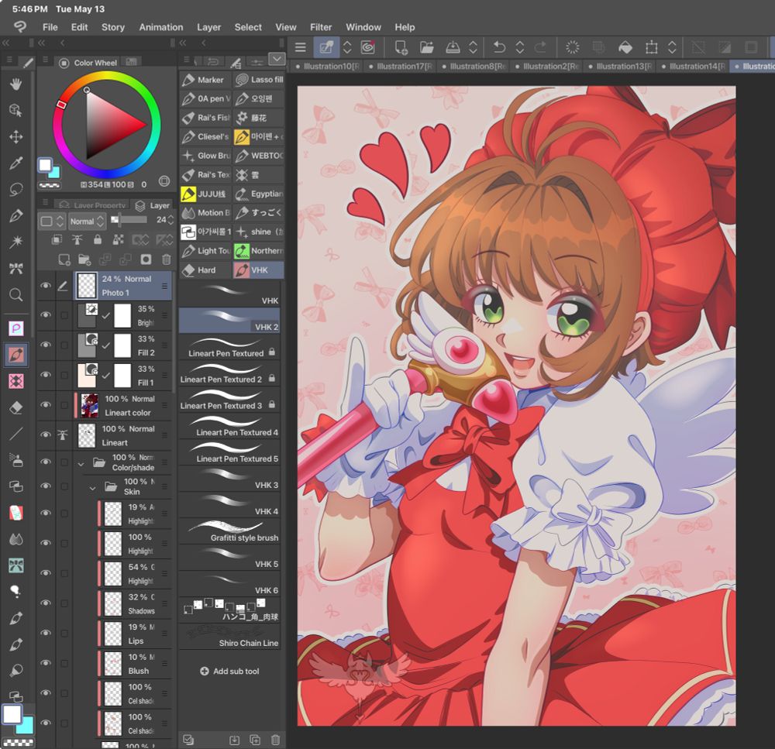
Task: Toggle visibility of Fill 1 layer
Action: coord(46,375)
